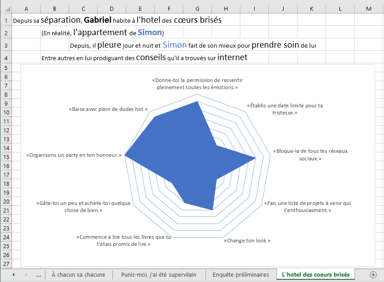Screen dimensions: 384x282
Task: Go to the "Enquête préliminaires" sheet tab
Action: [241, 275]
